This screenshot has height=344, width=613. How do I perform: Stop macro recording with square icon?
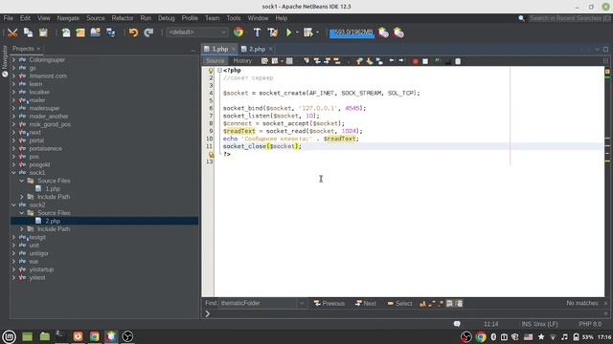[x=425, y=61]
